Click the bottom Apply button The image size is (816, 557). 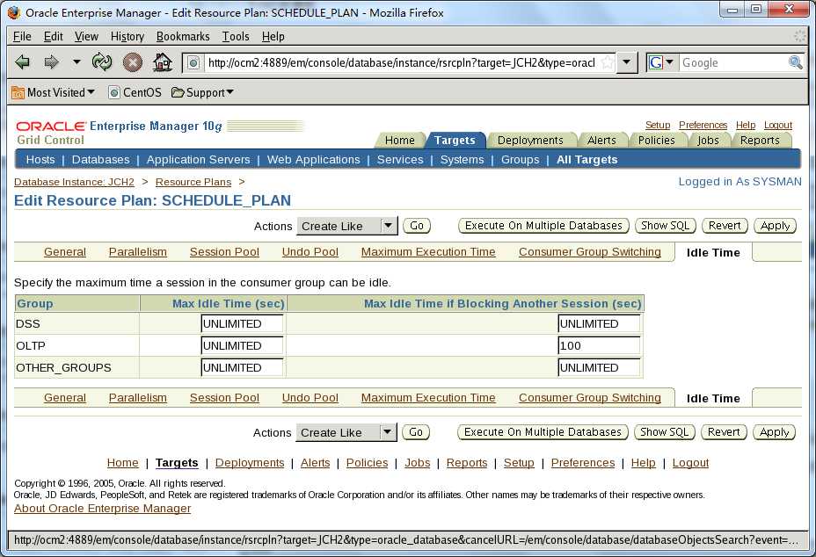tap(774, 432)
